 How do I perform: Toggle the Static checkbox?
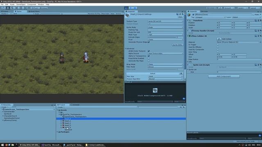(x=253, y=15)
